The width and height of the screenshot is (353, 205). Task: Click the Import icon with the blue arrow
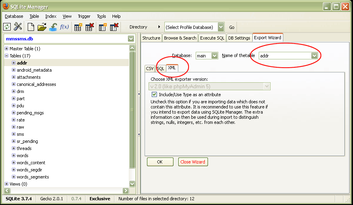click(53, 27)
